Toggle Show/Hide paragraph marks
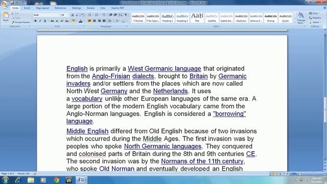 click(126, 15)
